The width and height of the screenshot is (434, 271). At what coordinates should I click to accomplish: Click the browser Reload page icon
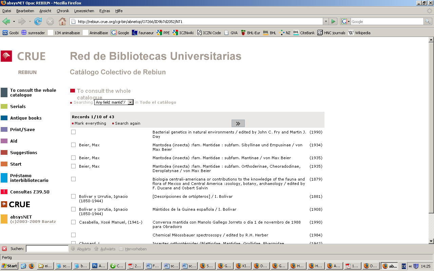click(38, 22)
